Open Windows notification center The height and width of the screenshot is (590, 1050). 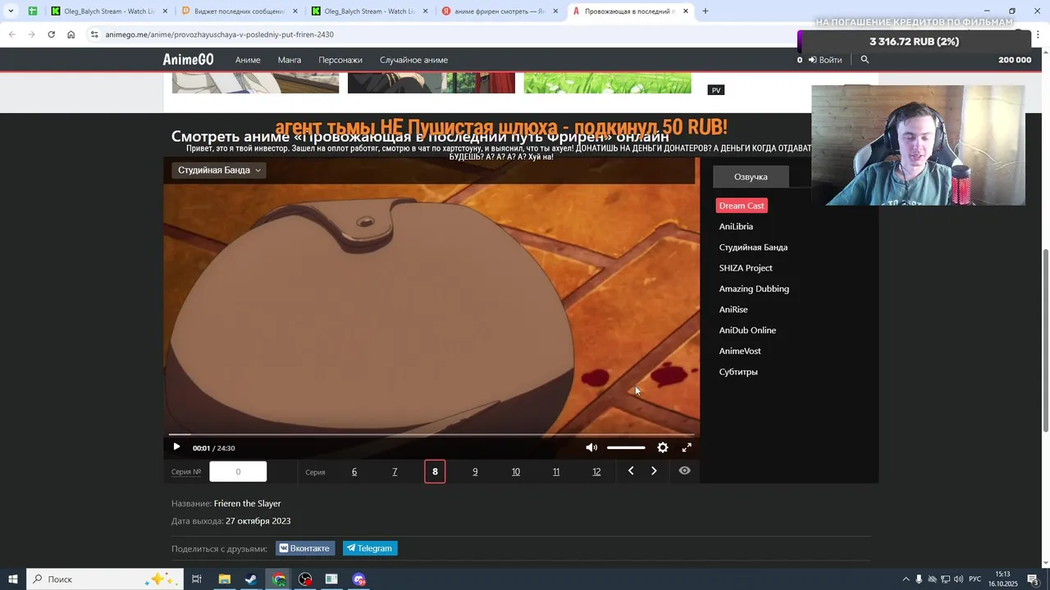(x=1033, y=579)
